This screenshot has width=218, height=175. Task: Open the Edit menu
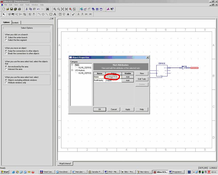pos(11,5)
